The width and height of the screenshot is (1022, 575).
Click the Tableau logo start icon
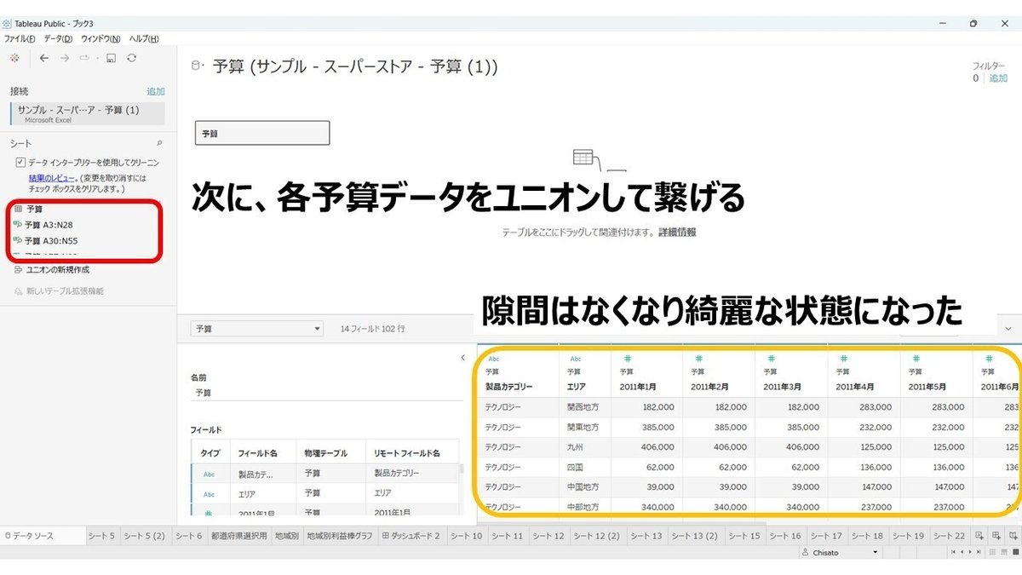(x=14, y=58)
